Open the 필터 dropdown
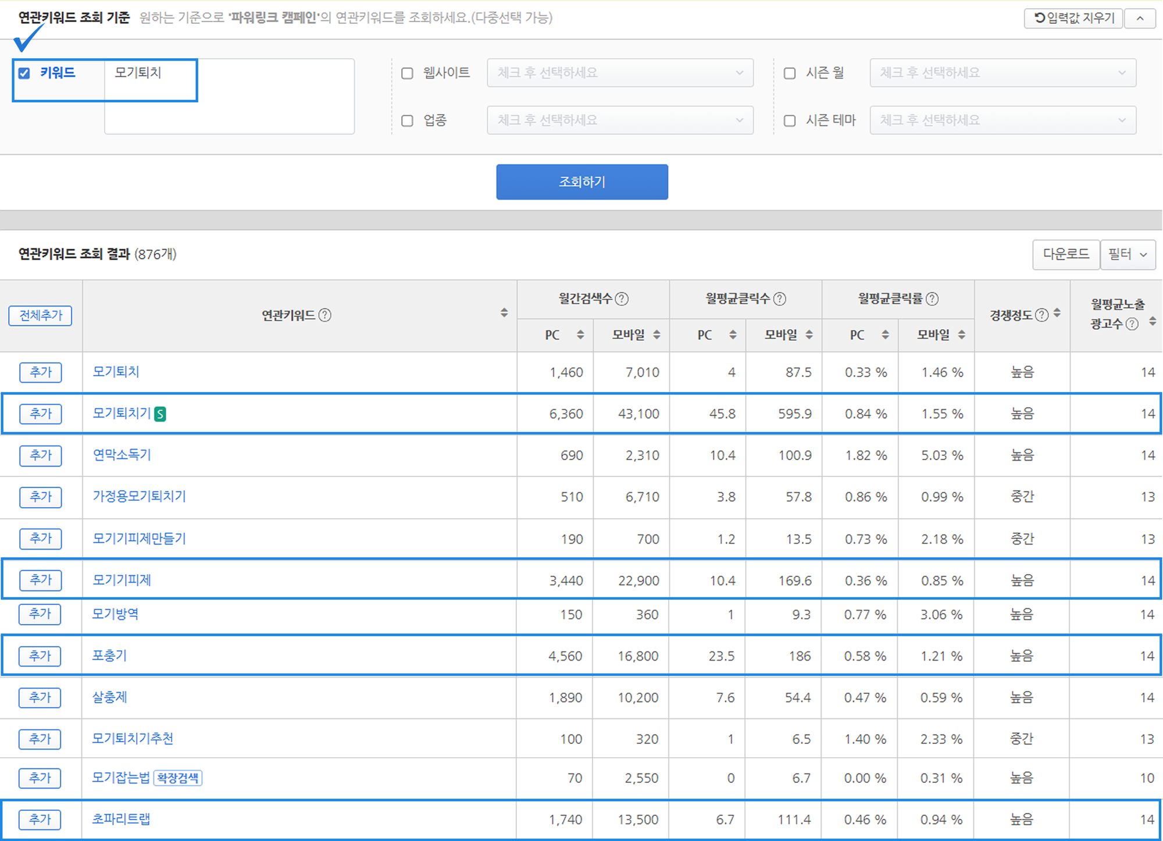This screenshot has width=1163, height=841. click(x=1128, y=254)
